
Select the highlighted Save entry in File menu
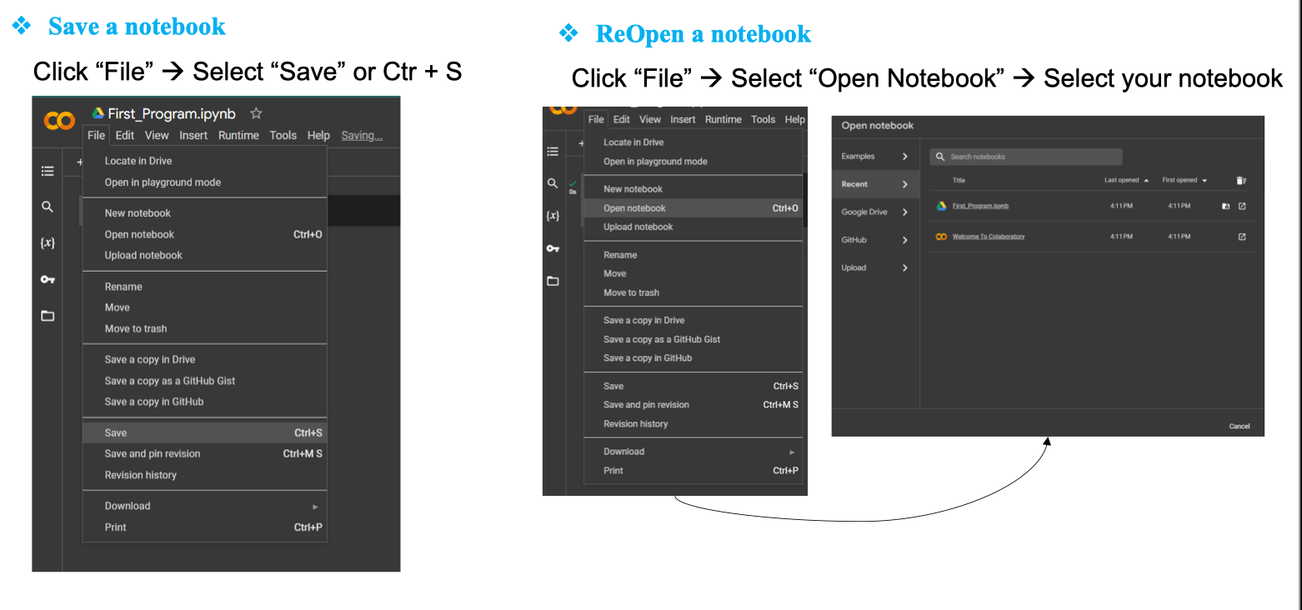(116, 432)
